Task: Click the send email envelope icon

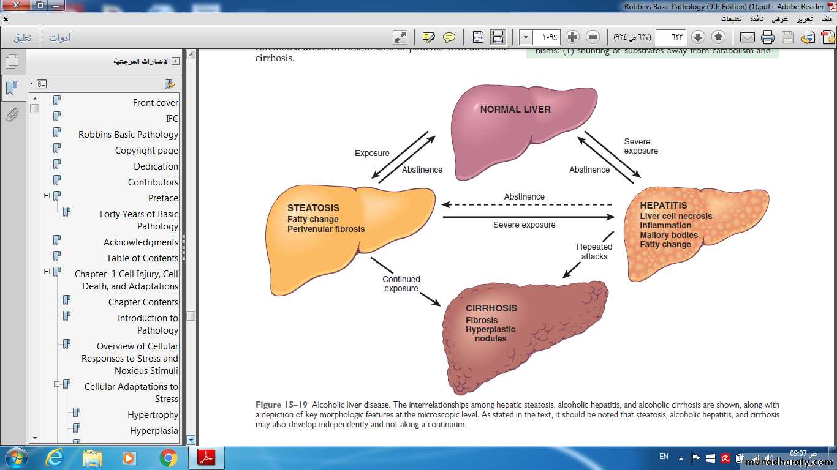Action: tap(747, 37)
